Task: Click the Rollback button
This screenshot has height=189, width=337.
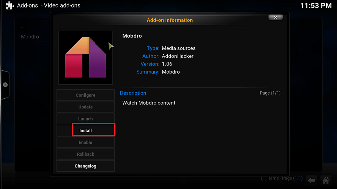Action: 85,154
